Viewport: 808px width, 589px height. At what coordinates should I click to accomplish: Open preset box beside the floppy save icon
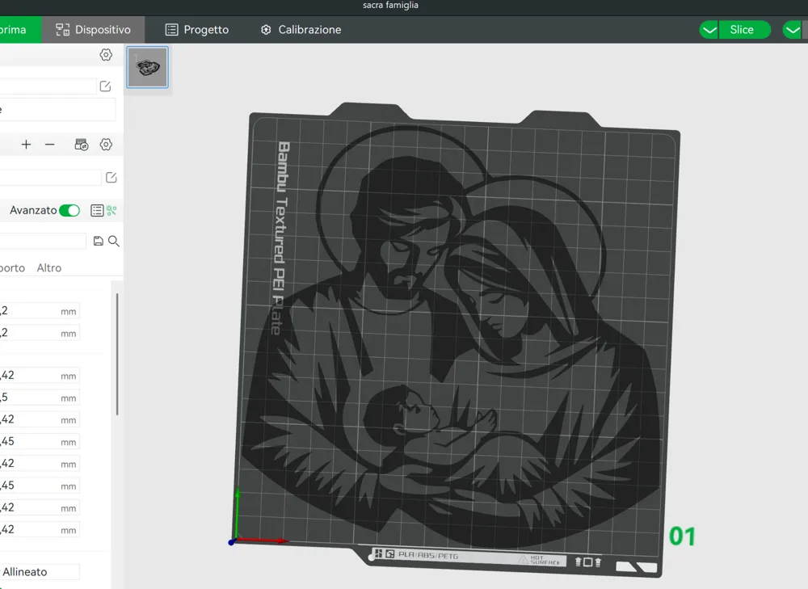point(43,241)
